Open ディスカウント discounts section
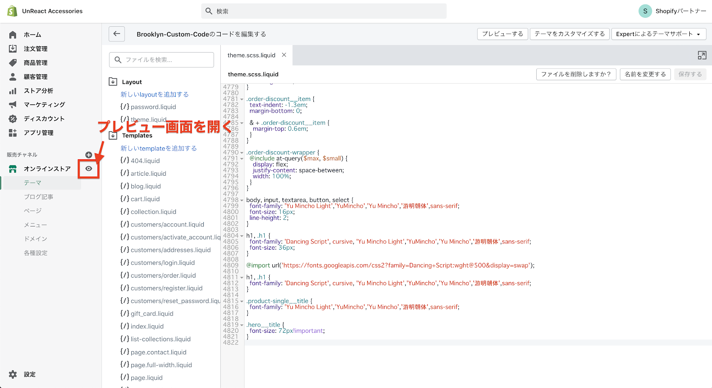 click(x=44, y=119)
